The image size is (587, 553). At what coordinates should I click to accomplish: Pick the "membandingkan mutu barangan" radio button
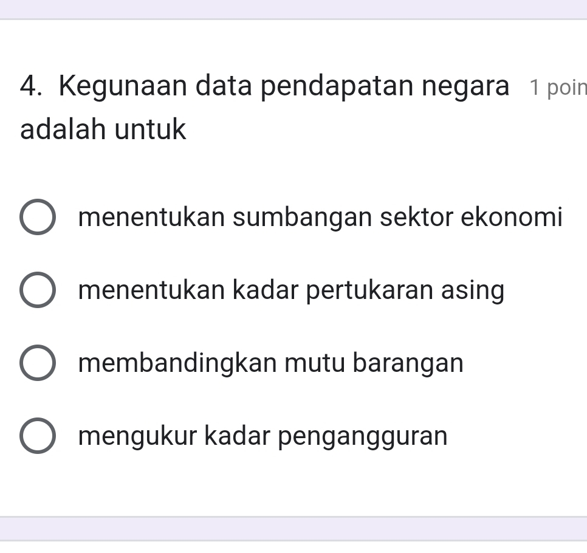point(38,363)
